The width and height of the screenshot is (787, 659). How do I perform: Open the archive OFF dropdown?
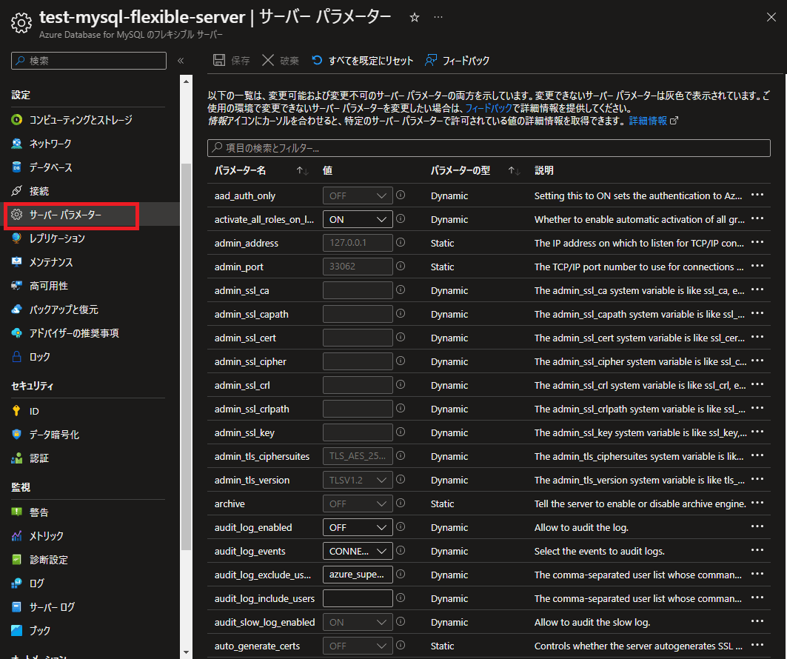(x=358, y=504)
